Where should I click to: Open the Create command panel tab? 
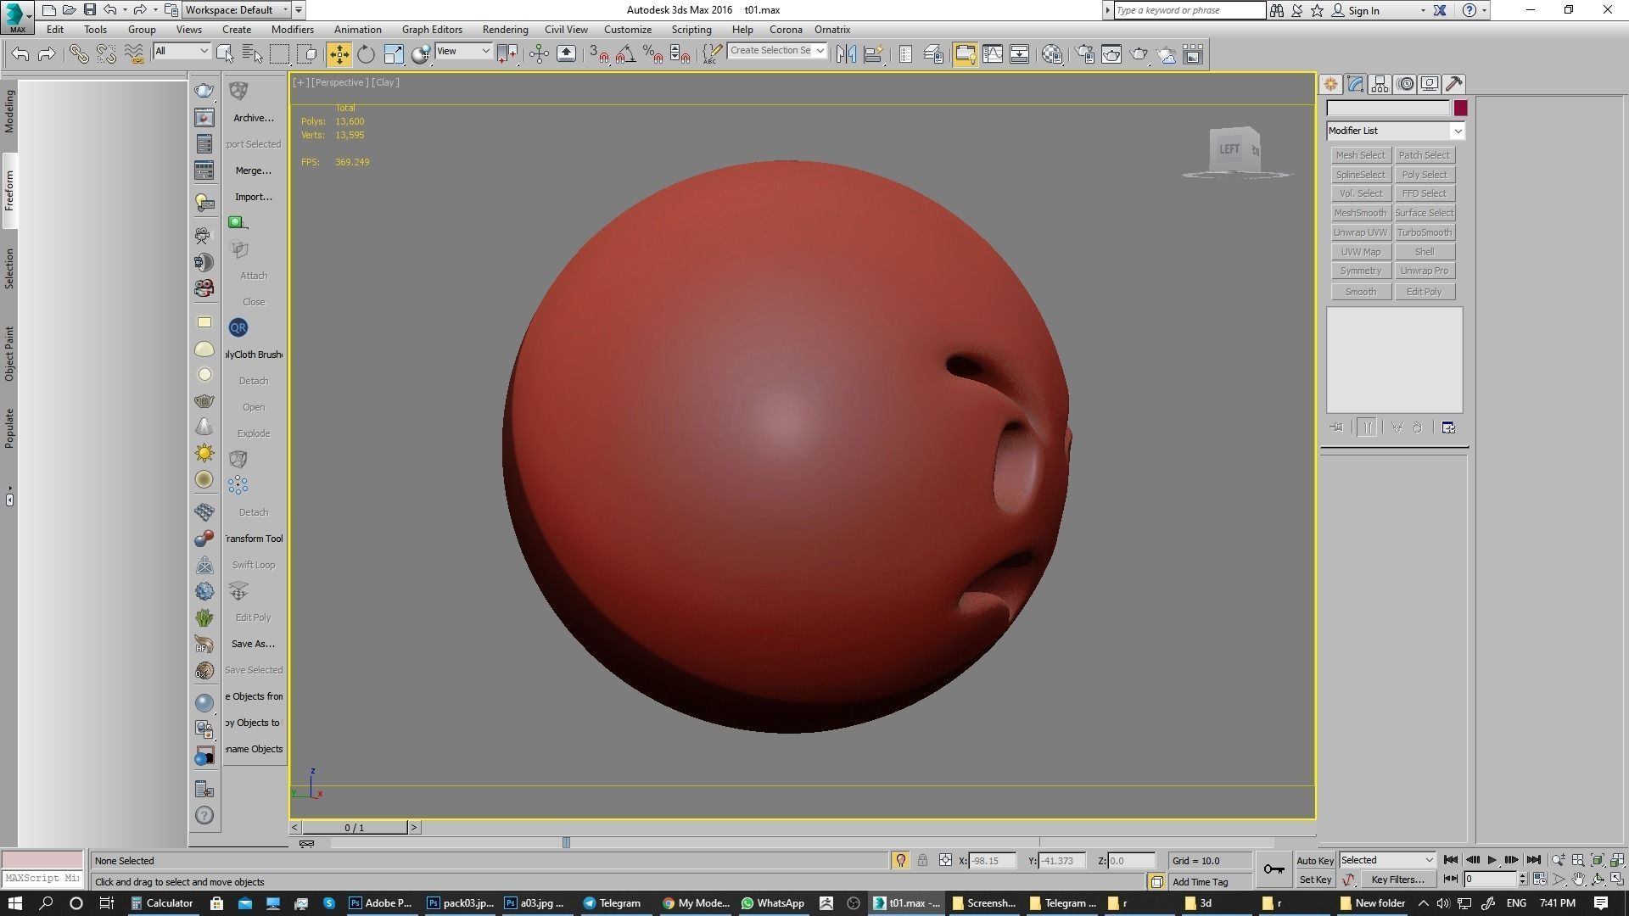pos(1330,84)
